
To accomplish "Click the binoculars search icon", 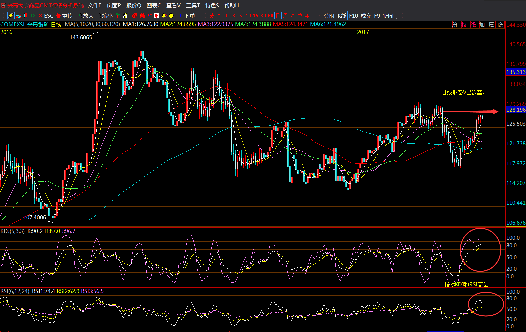I will (x=142, y=16).
